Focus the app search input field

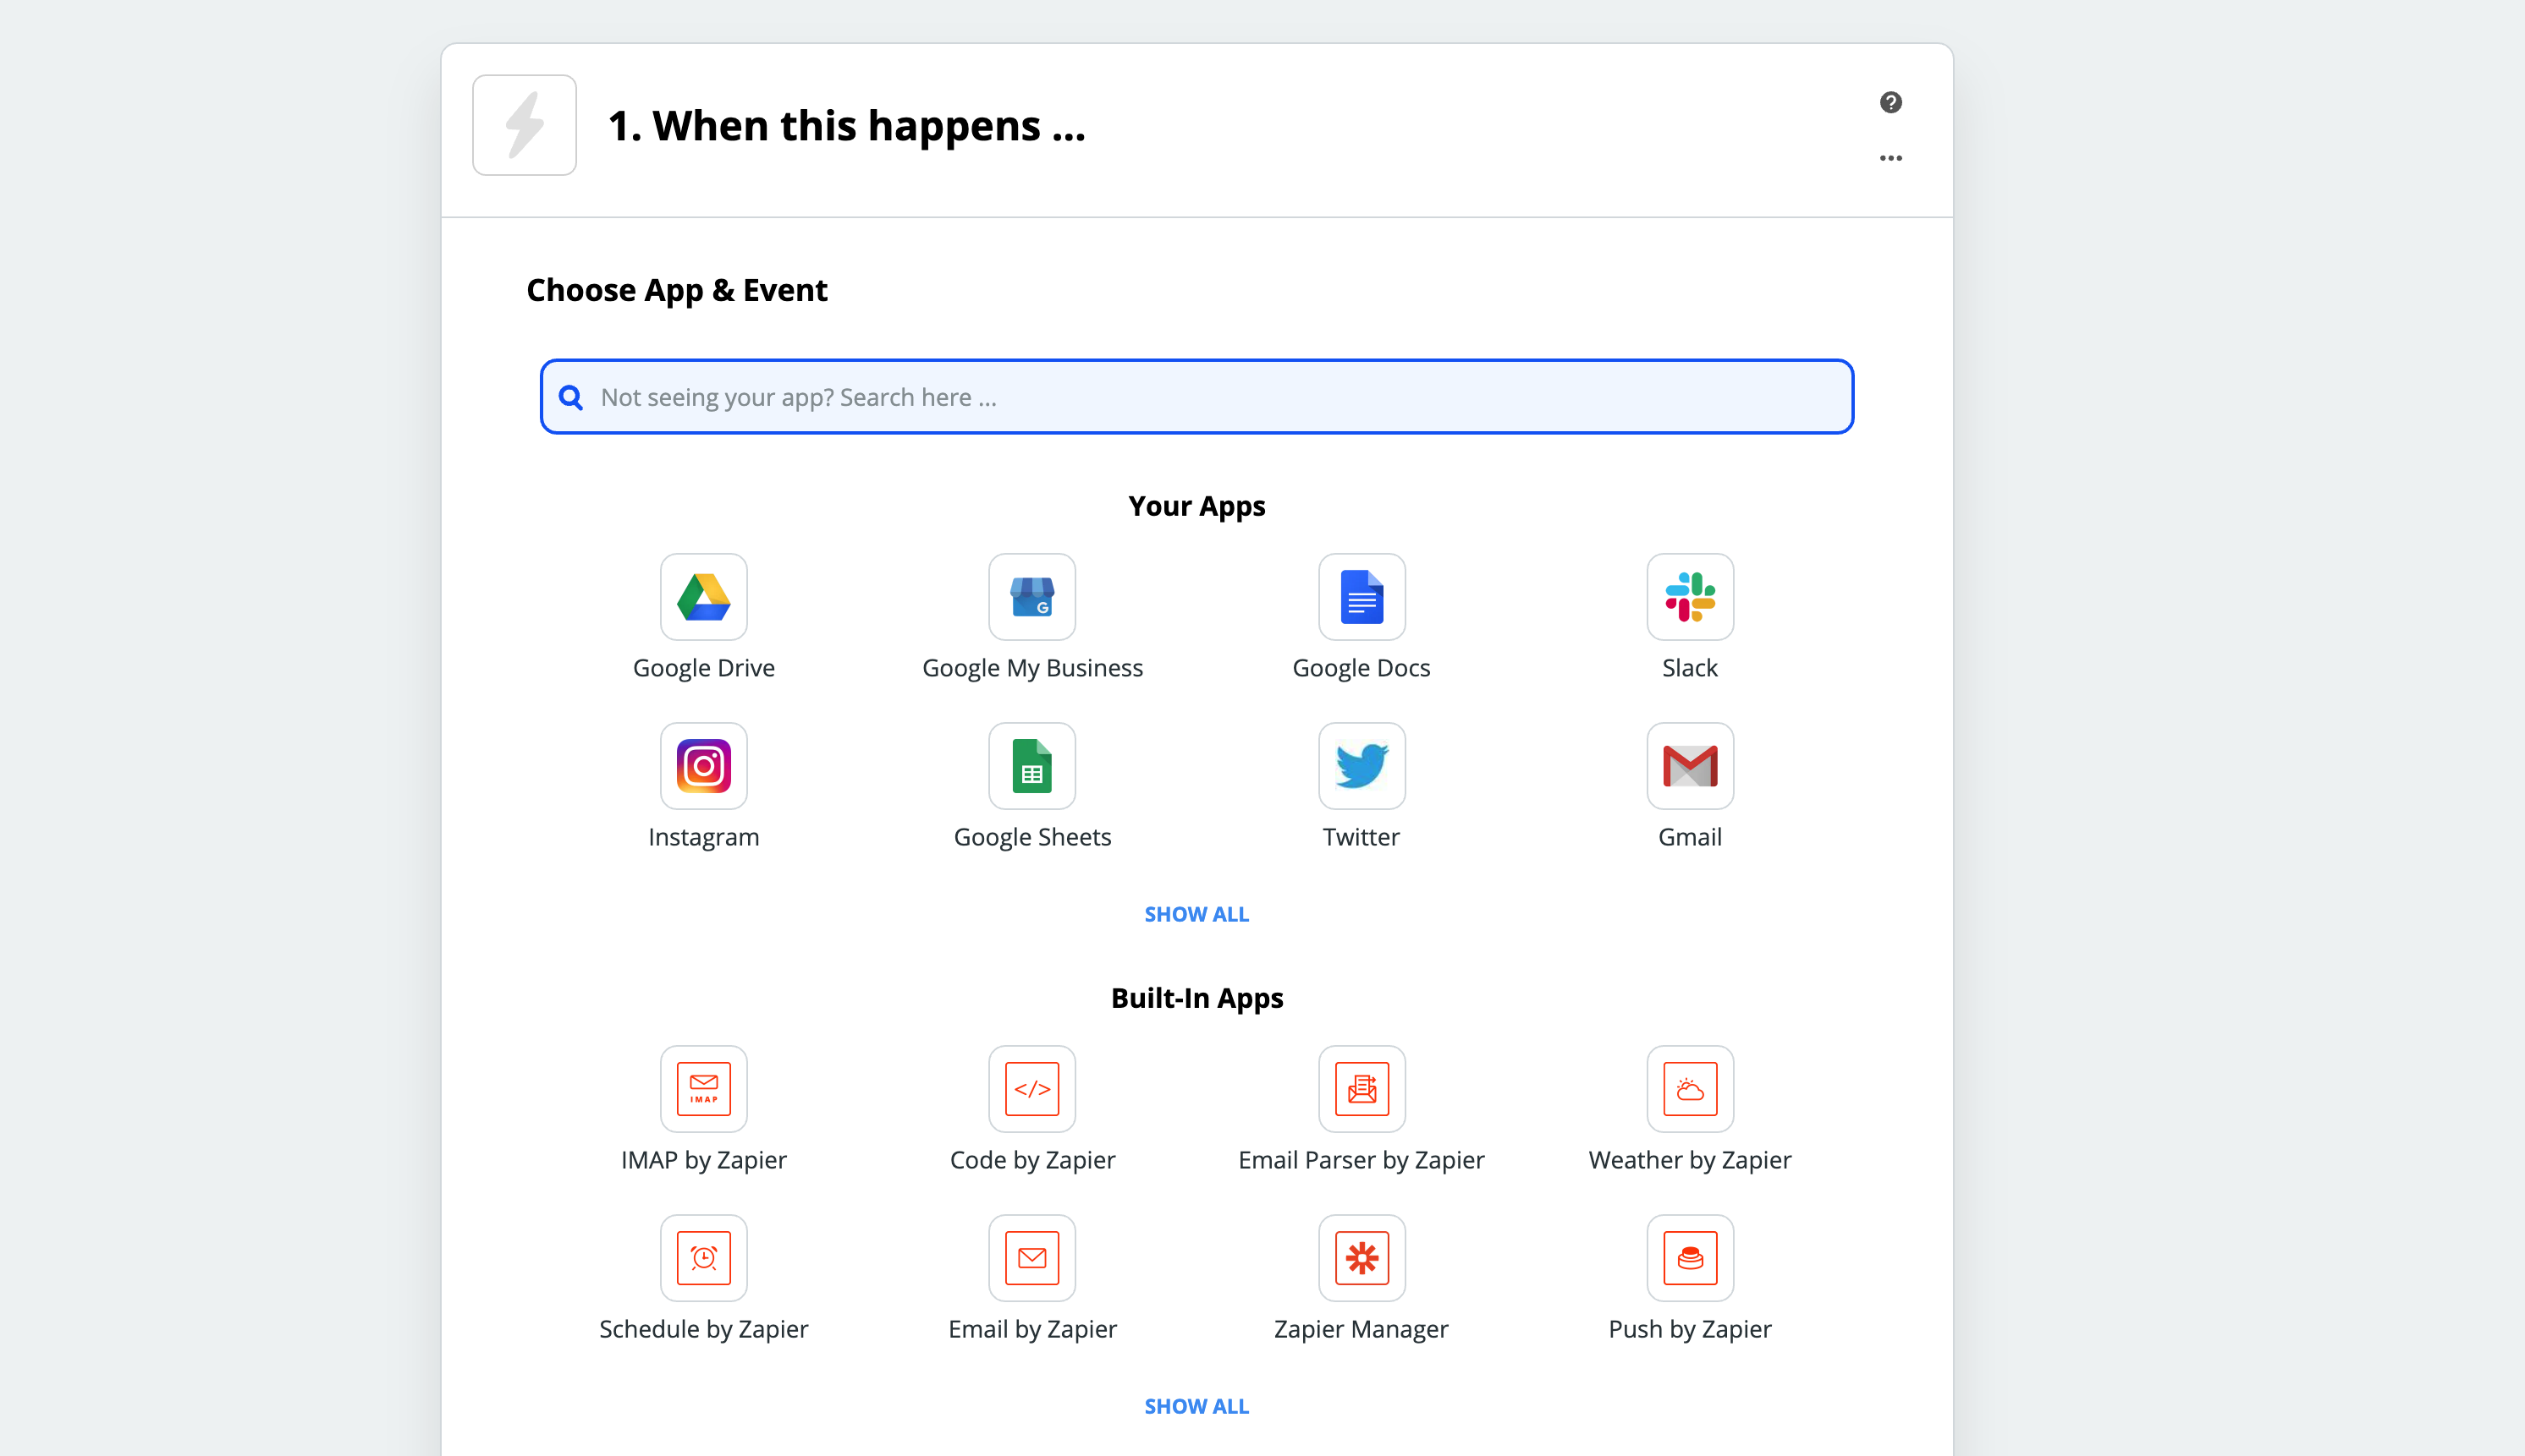coord(1196,397)
